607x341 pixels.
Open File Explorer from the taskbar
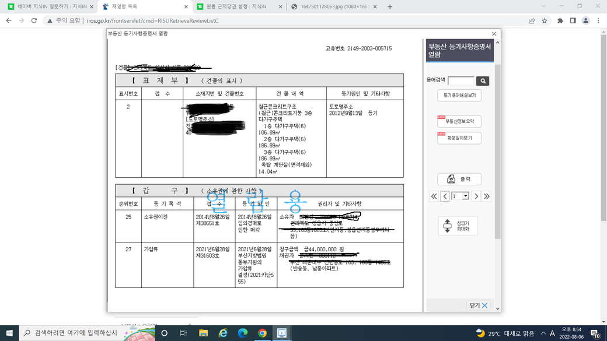click(x=203, y=333)
